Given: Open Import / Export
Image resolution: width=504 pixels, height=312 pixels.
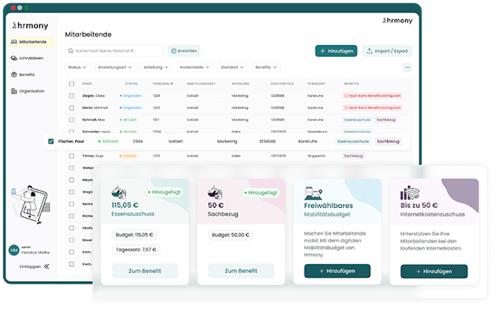Looking at the screenshot, I should click(x=387, y=51).
